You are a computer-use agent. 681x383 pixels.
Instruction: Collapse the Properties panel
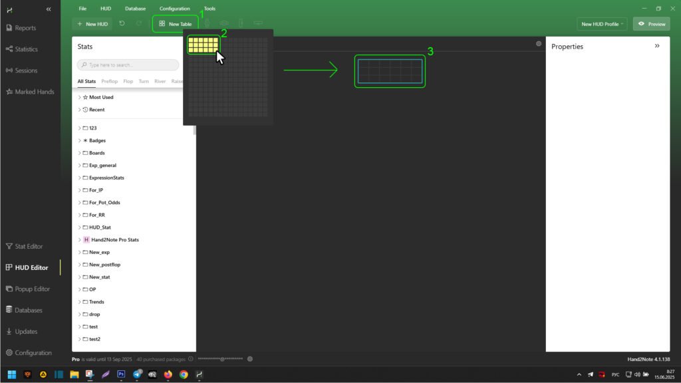coord(657,46)
